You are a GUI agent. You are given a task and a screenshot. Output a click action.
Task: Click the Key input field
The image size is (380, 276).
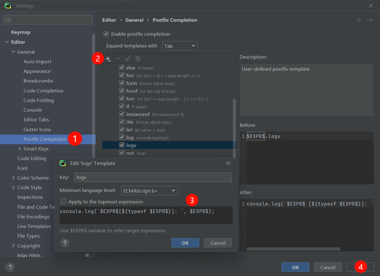pyautogui.click(x=153, y=177)
